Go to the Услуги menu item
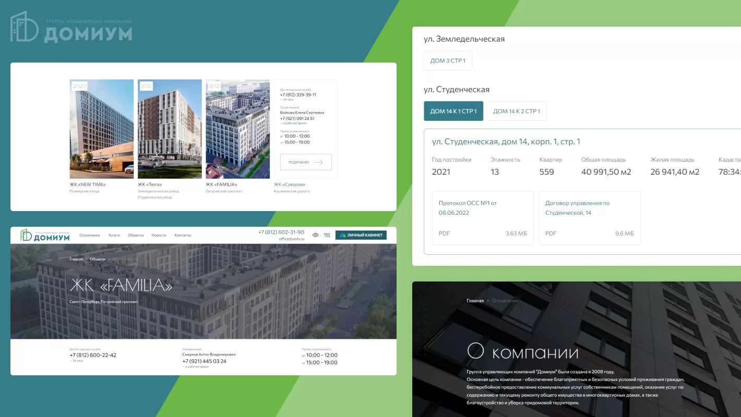 (114, 236)
